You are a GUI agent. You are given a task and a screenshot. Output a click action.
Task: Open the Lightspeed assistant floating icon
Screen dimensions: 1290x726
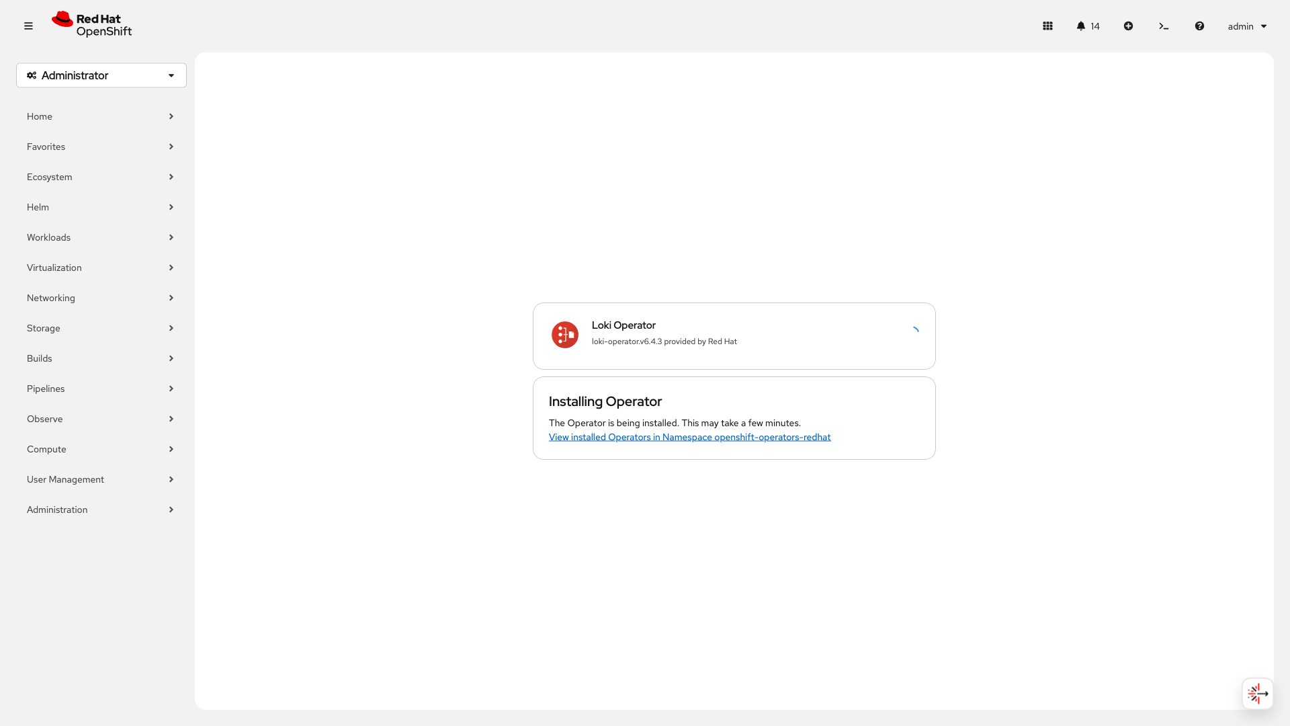1257,693
